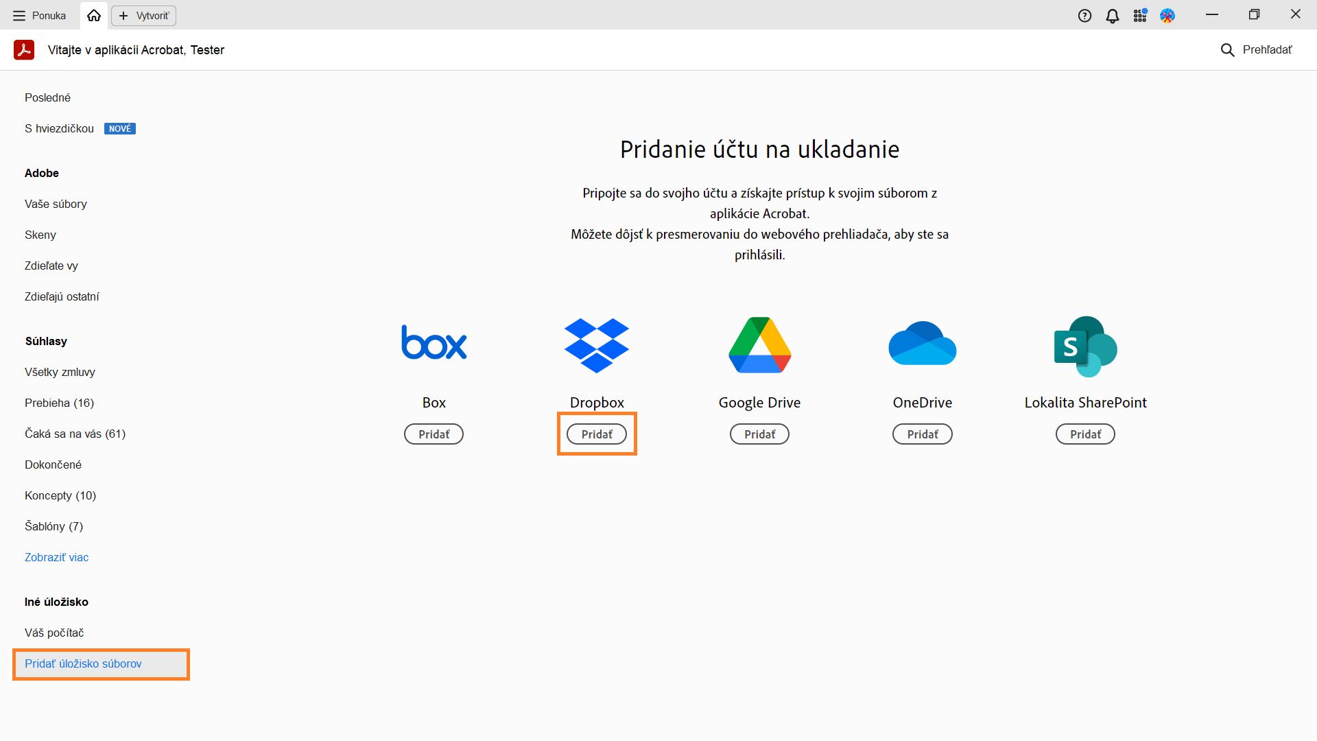Select Pridať úložisko súborov in sidebar
This screenshot has width=1317, height=741.
(83, 663)
